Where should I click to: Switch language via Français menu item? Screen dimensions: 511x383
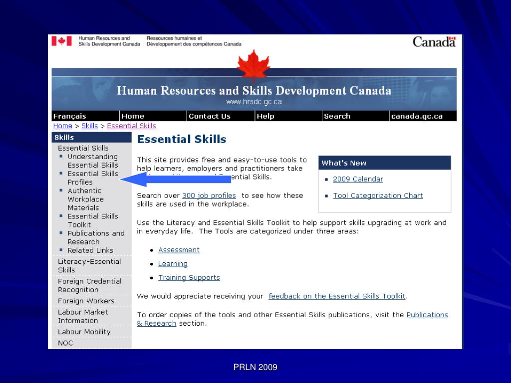[x=85, y=116]
